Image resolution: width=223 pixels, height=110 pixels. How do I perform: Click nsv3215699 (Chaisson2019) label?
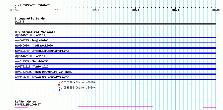pos(76,82)
